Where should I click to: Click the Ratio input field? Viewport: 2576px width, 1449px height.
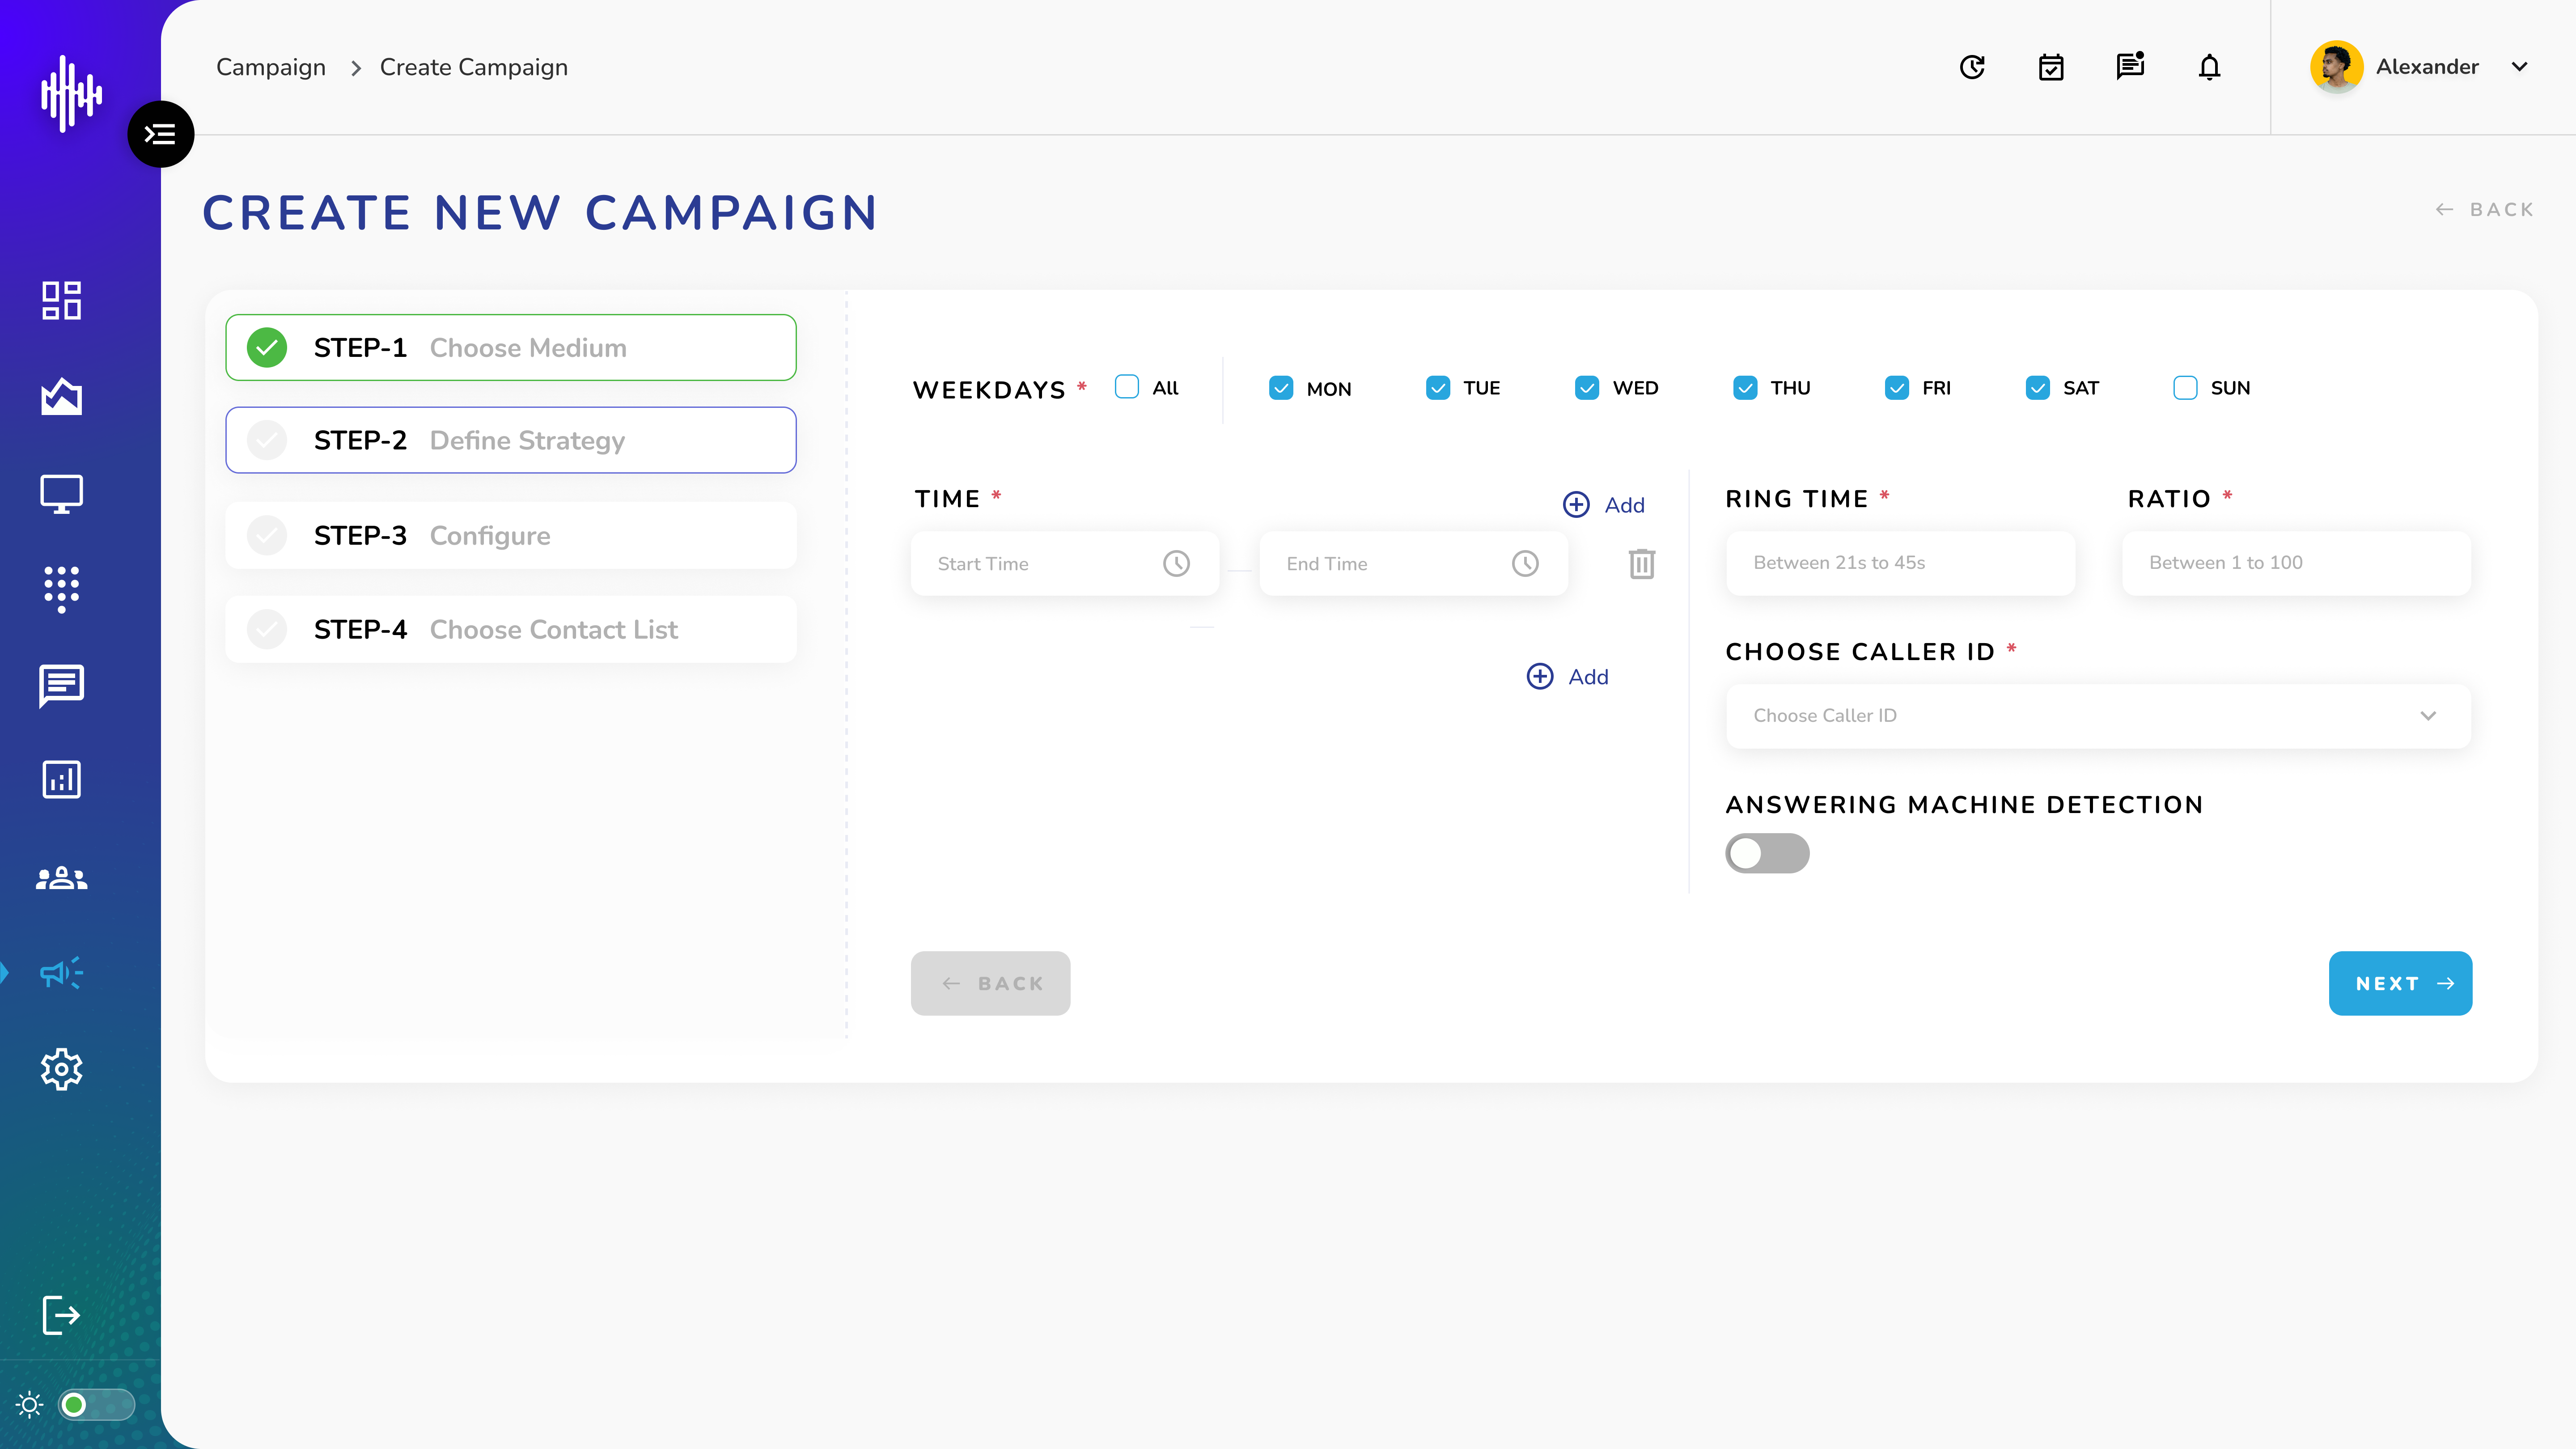(2296, 563)
